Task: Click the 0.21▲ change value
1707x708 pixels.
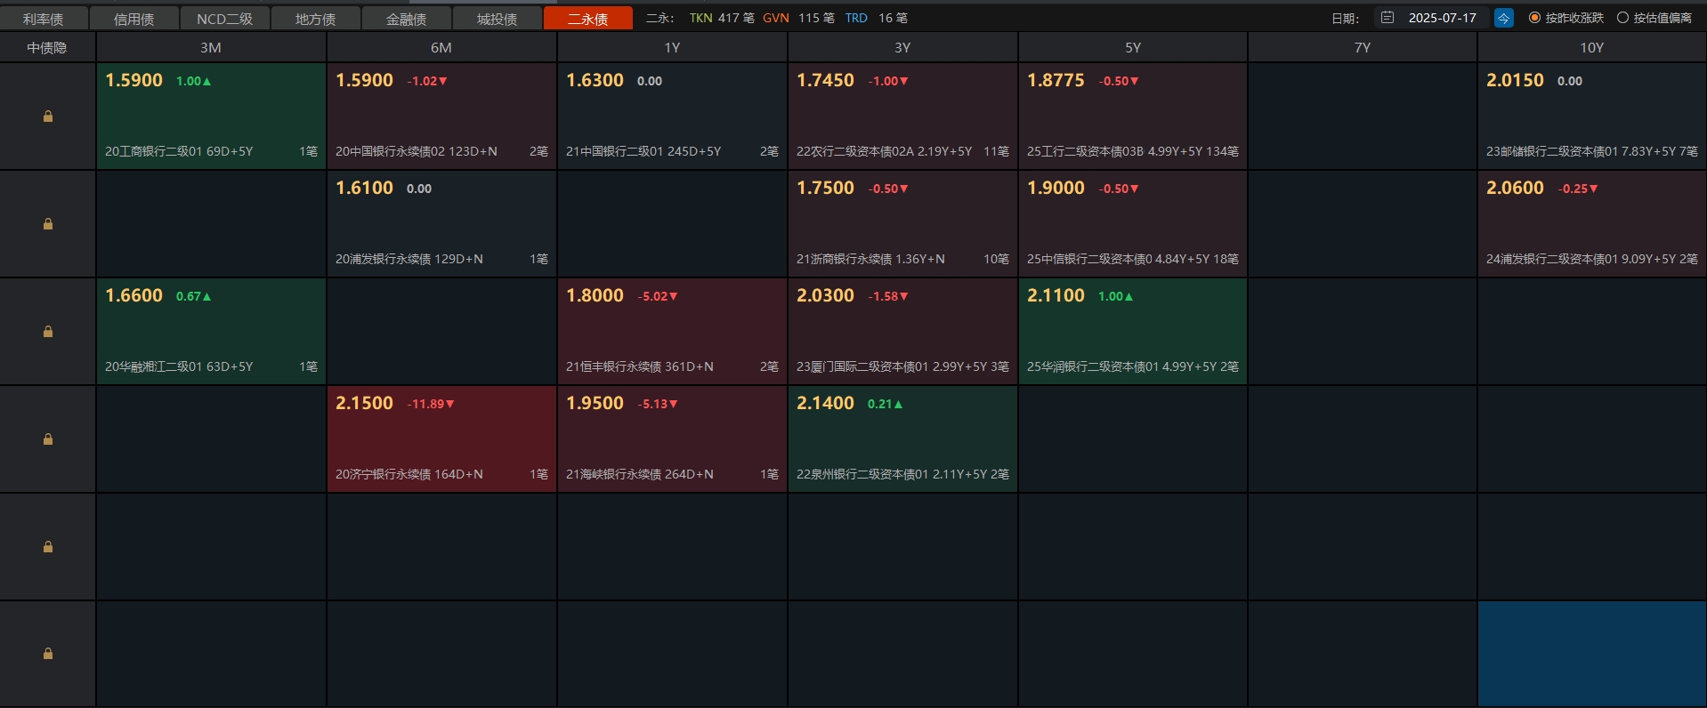Action: pos(885,404)
